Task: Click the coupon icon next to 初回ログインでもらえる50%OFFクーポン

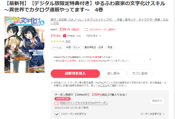Action: (x=57, y=103)
